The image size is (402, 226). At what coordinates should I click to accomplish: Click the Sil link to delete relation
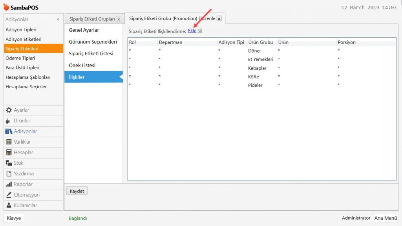click(x=200, y=31)
